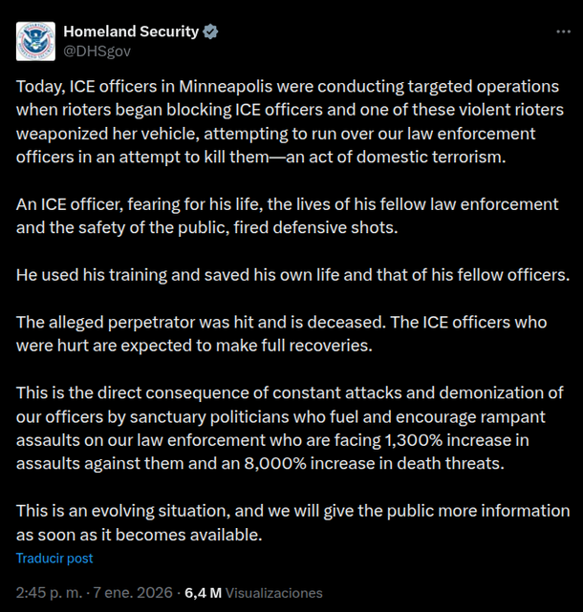Click the paragraph starting "This is the direct consequence"
This screenshot has width=583, height=612.
point(287,428)
